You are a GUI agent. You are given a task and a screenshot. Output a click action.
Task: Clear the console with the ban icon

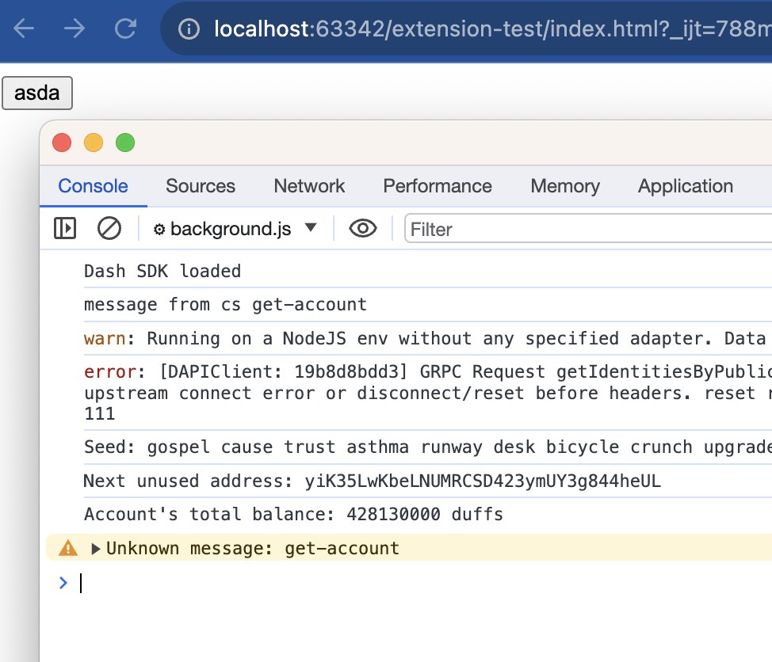click(x=109, y=228)
